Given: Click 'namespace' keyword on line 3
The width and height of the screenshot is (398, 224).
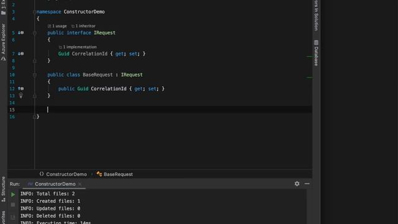Looking at the screenshot, I should pyautogui.click(x=49, y=12).
